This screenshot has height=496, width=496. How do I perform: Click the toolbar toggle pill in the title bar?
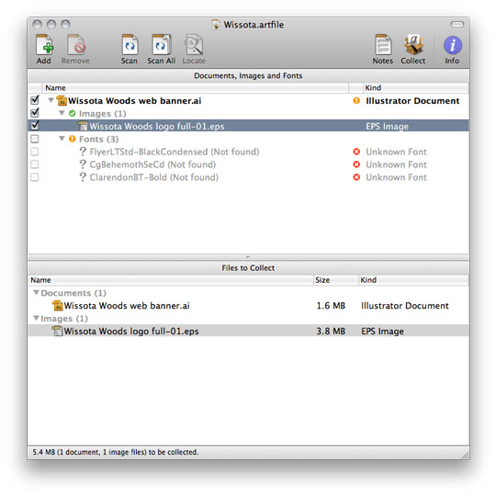click(457, 25)
